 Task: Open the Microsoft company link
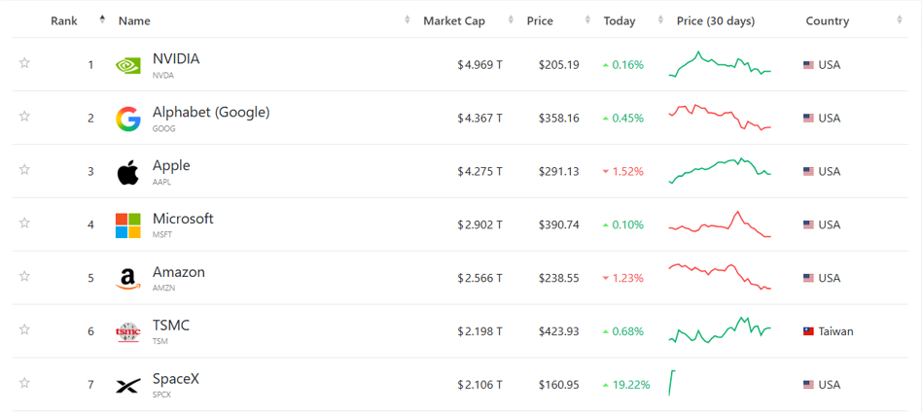(x=183, y=219)
